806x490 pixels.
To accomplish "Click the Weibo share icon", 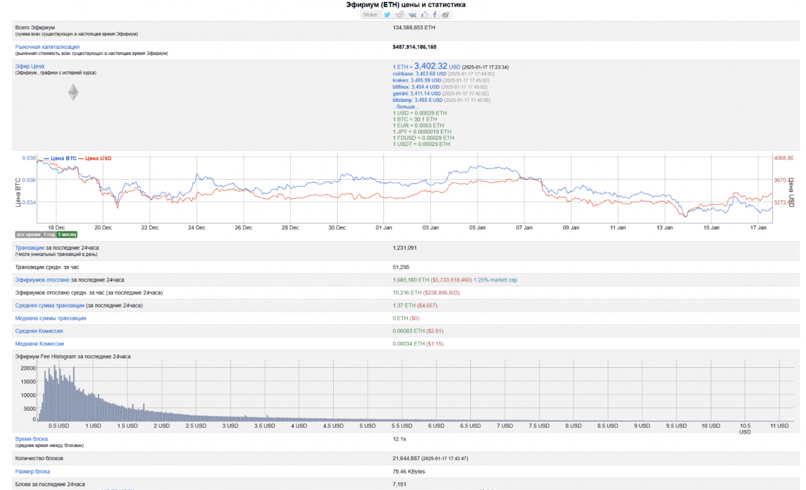I will (445, 14).
